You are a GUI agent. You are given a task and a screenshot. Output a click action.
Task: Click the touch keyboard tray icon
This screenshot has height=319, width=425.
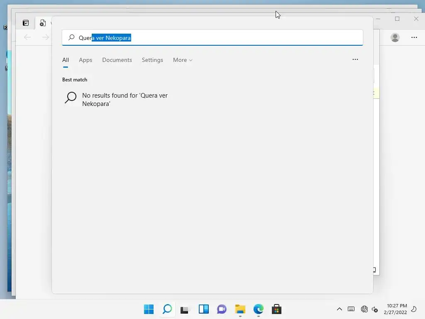tap(351, 309)
